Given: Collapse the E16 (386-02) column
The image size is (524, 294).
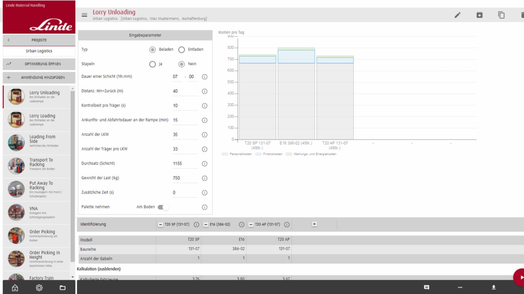Looking at the screenshot, I should pos(206,225).
